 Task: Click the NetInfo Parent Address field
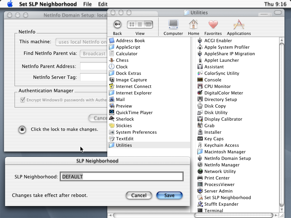click(94, 66)
